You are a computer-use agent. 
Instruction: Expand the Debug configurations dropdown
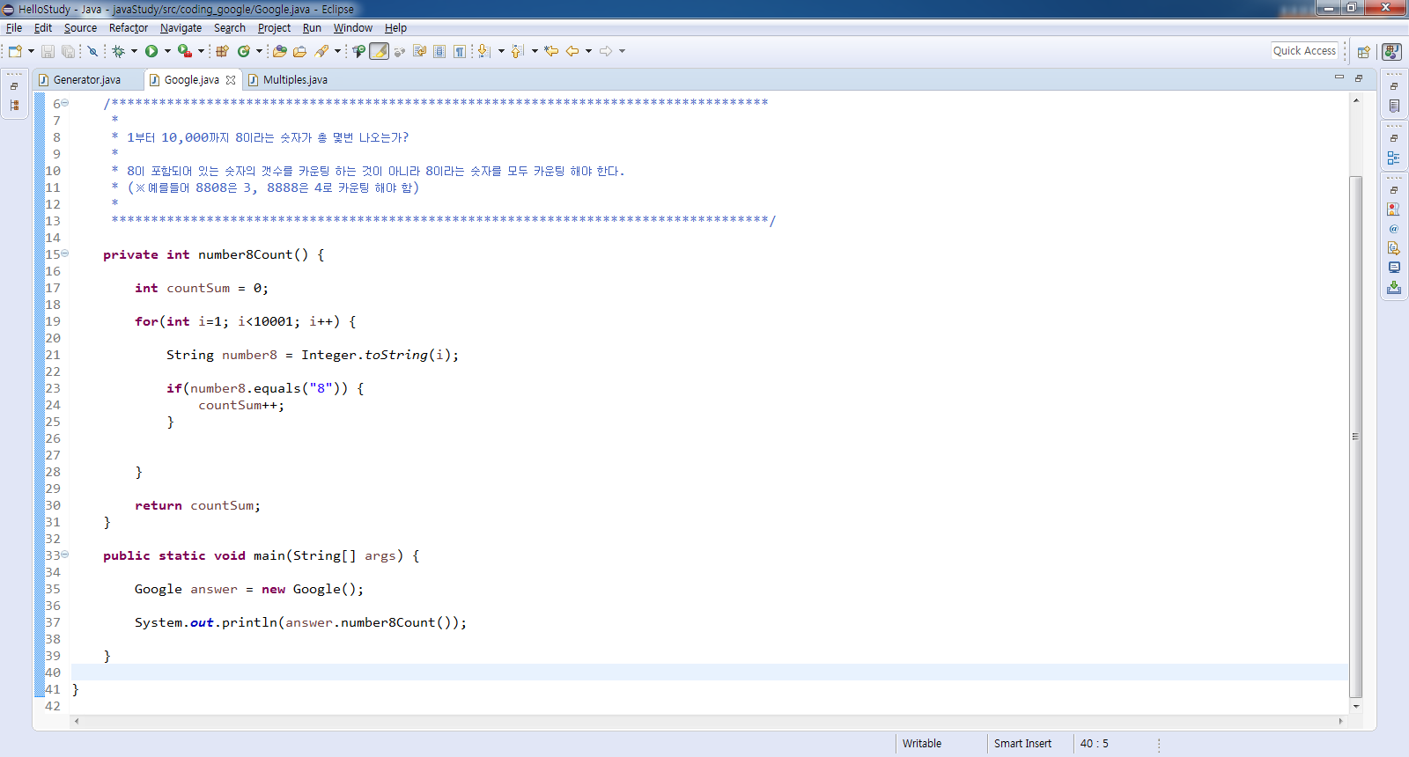tap(134, 51)
